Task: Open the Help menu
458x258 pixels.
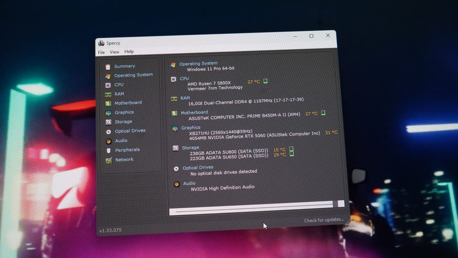Action: pyautogui.click(x=129, y=52)
